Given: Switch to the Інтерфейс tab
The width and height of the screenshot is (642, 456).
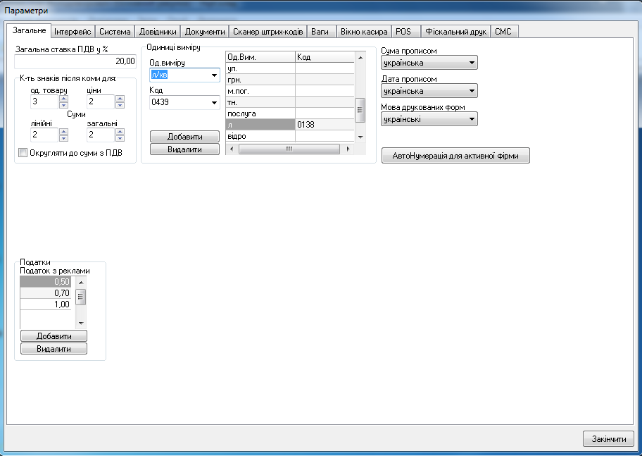Looking at the screenshot, I should 74,32.
